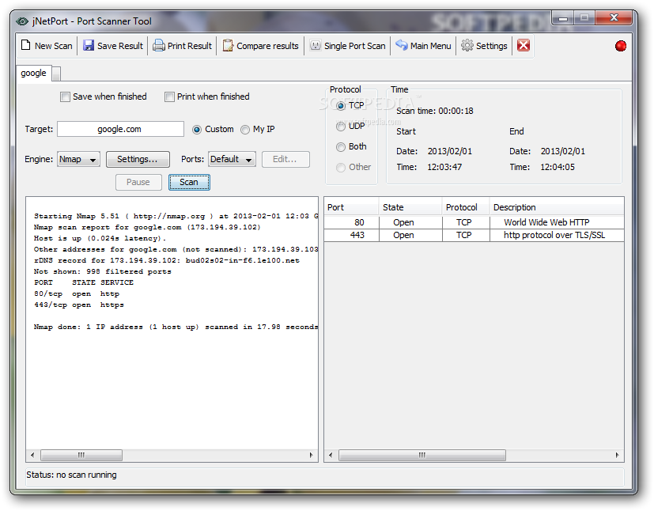This screenshot has width=654, height=511.
Task: Open the Engine Nmap dropdown
Action: (78, 159)
